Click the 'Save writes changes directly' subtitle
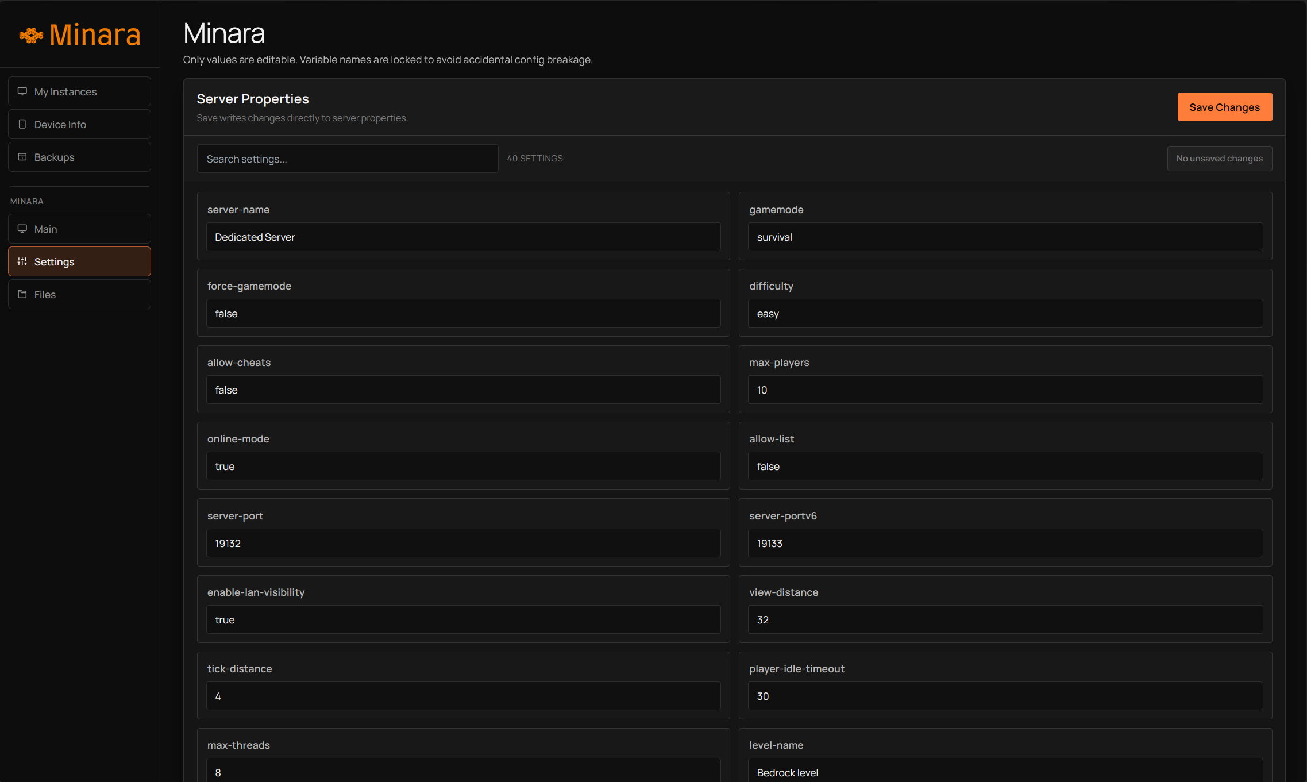Viewport: 1307px width, 782px height. pos(302,118)
